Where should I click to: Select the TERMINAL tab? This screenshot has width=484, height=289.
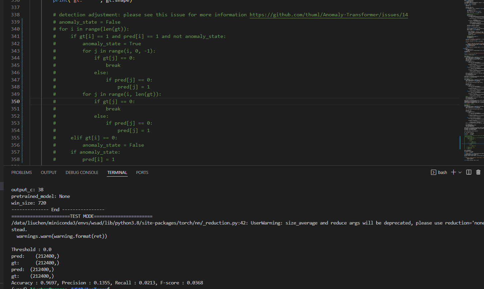click(117, 172)
